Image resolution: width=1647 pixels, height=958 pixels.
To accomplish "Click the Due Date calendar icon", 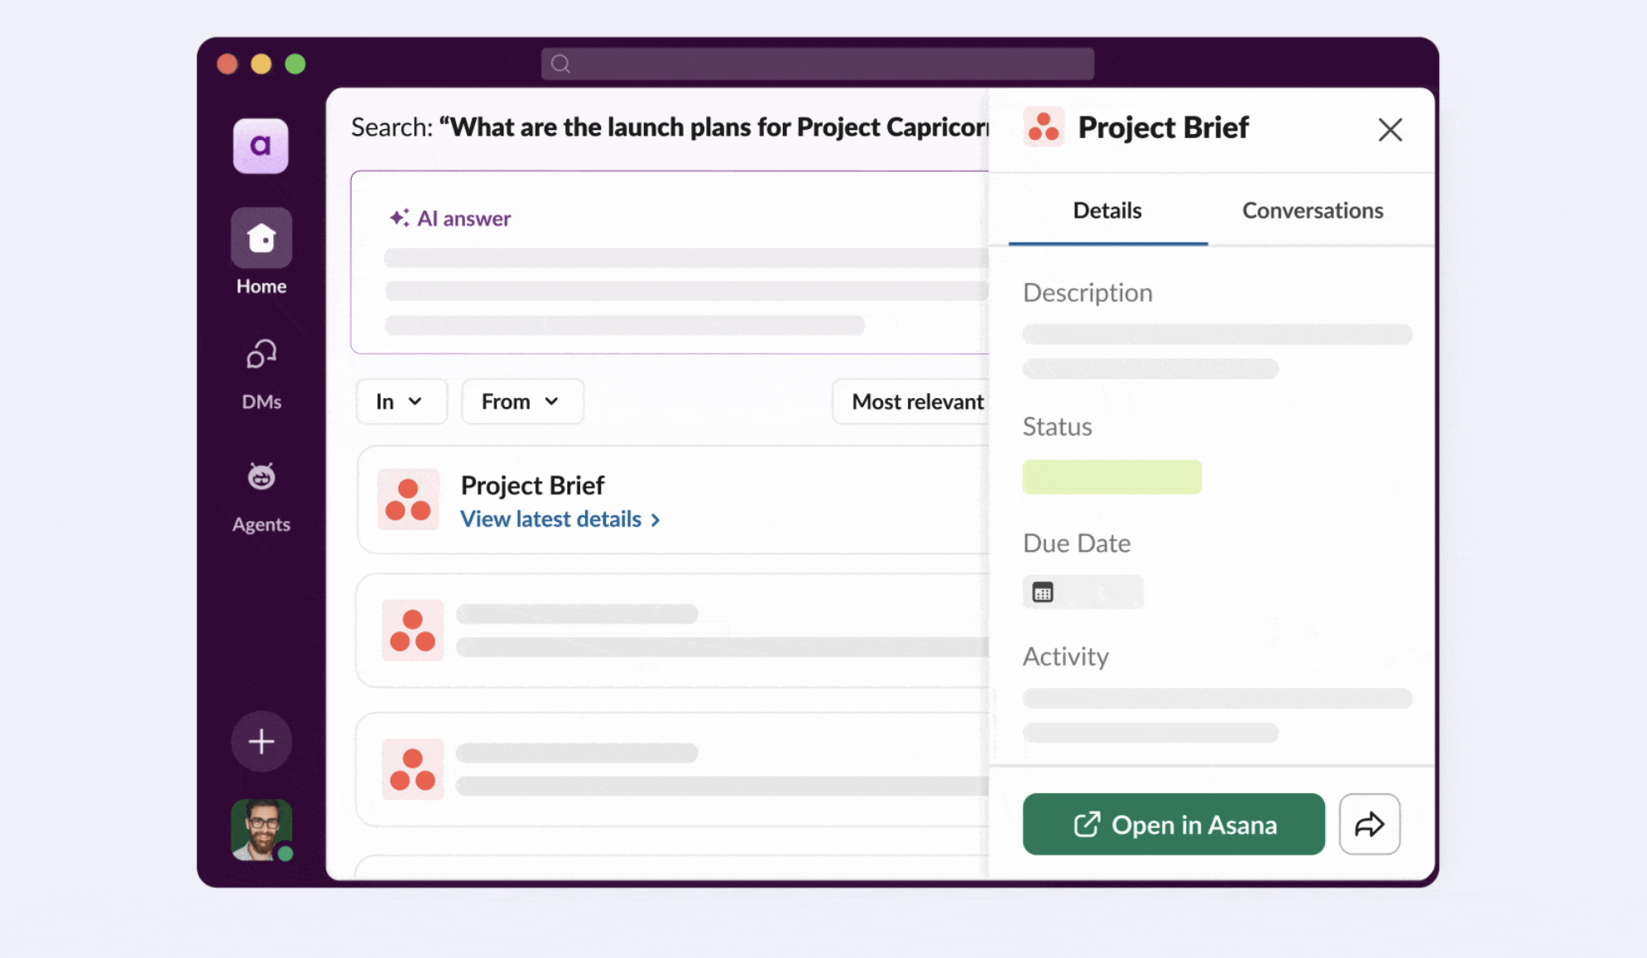I will click(x=1043, y=592).
